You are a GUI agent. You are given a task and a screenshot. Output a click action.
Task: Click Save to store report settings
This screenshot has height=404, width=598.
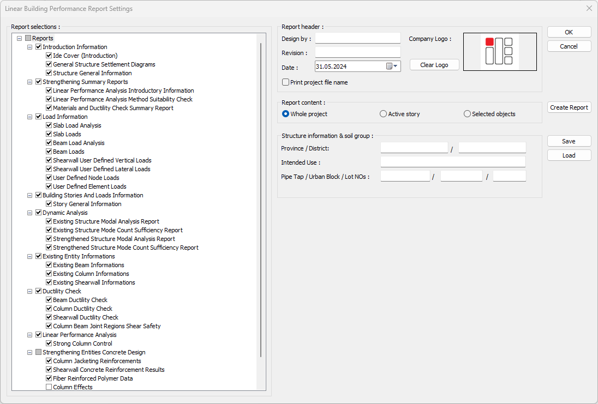pyautogui.click(x=569, y=141)
